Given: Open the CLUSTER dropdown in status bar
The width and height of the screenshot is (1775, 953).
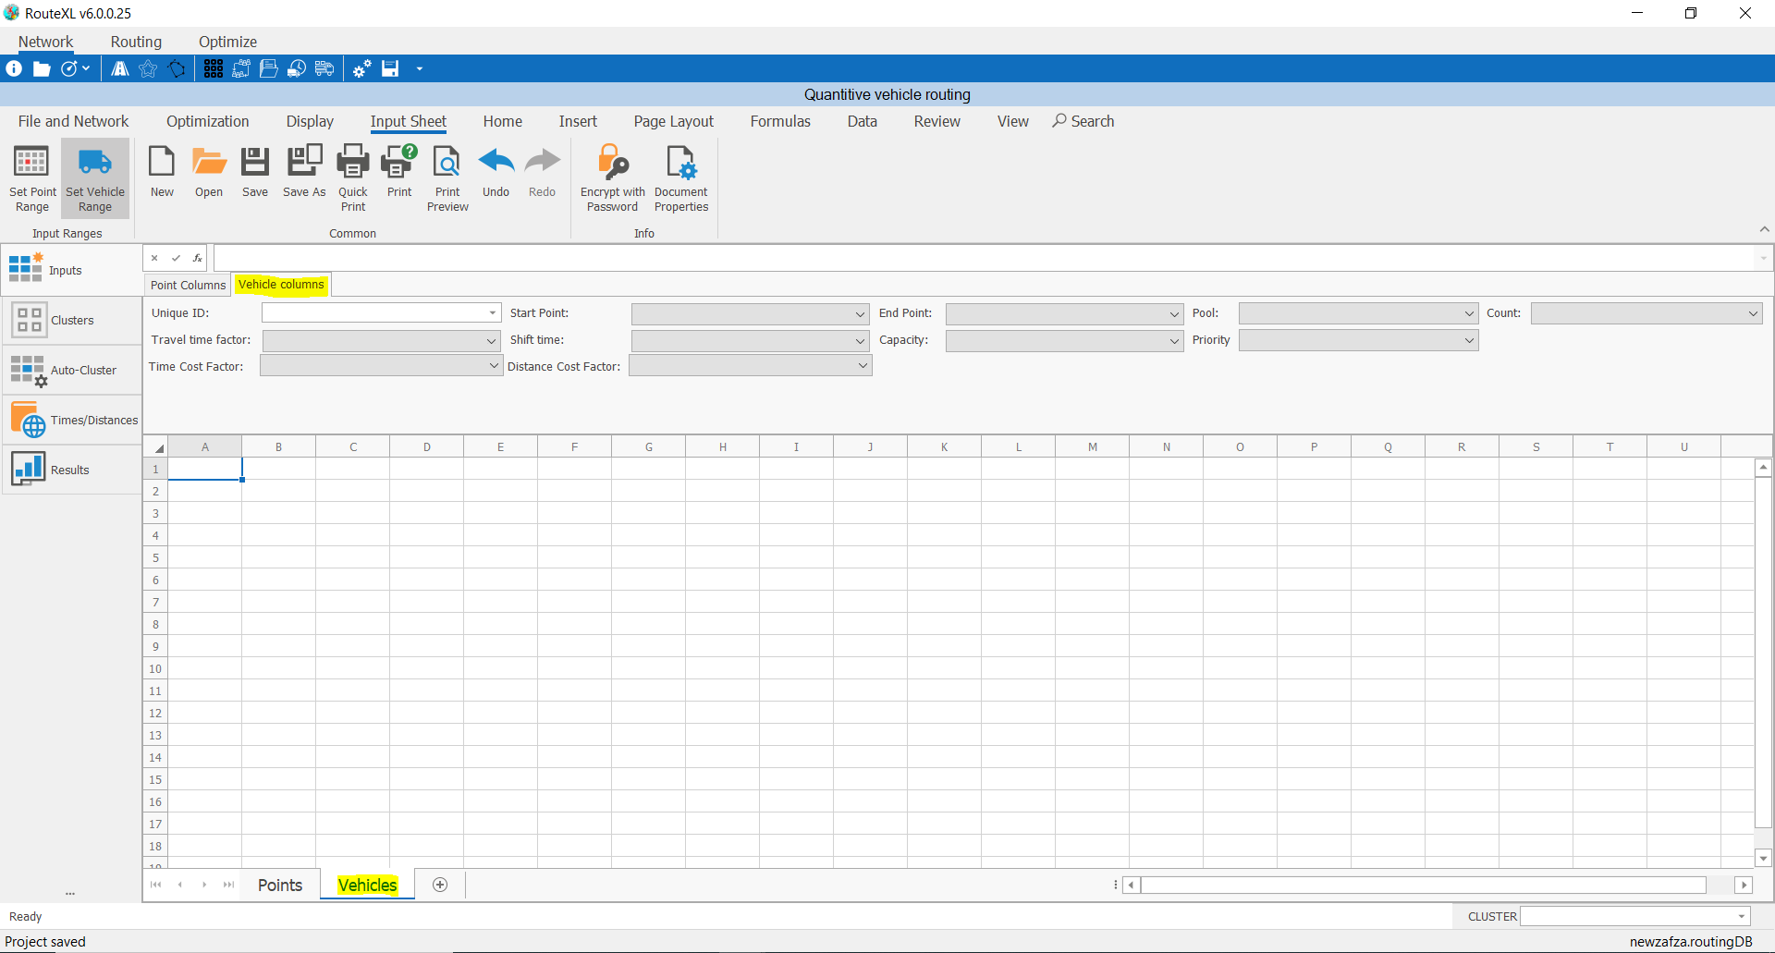Looking at the screenshot, I should [1742, 917].
